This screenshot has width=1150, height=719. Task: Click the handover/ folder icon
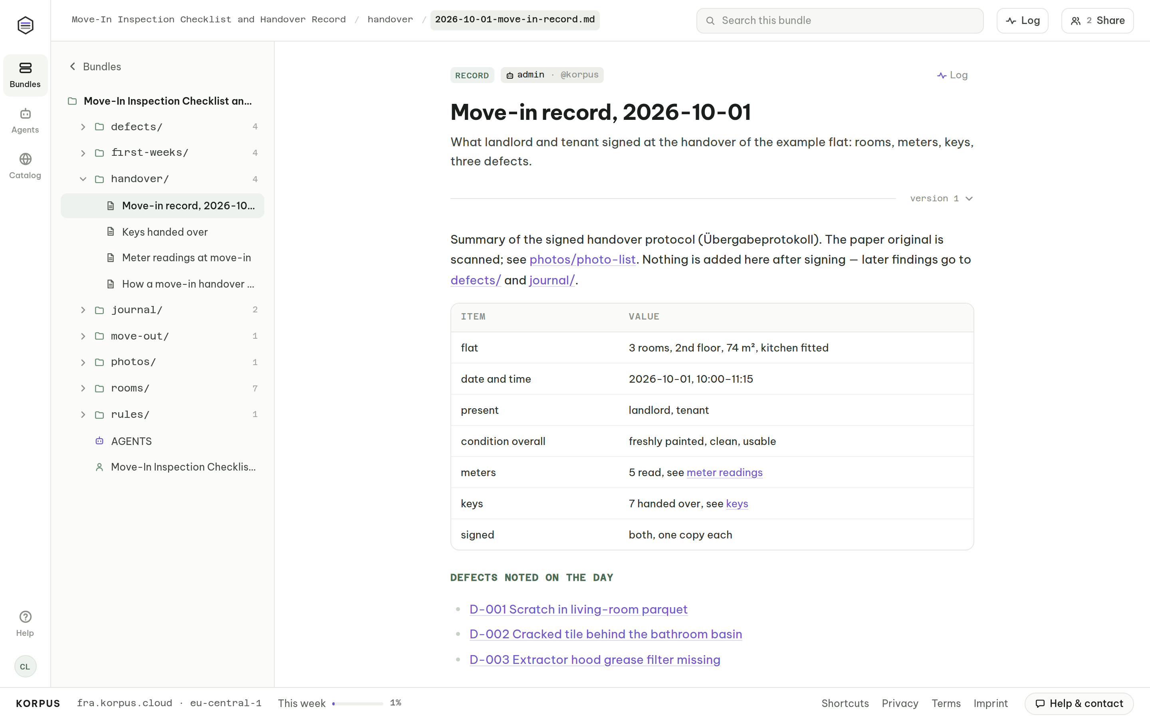pos(99,179)
